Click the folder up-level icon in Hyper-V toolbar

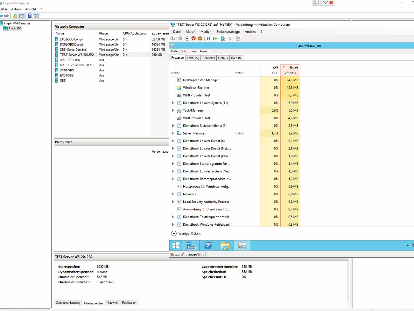click(x=15, y=16)
